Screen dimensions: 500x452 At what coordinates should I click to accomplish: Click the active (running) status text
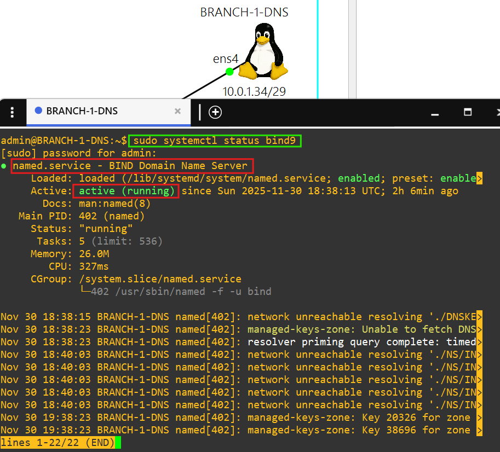127,191
